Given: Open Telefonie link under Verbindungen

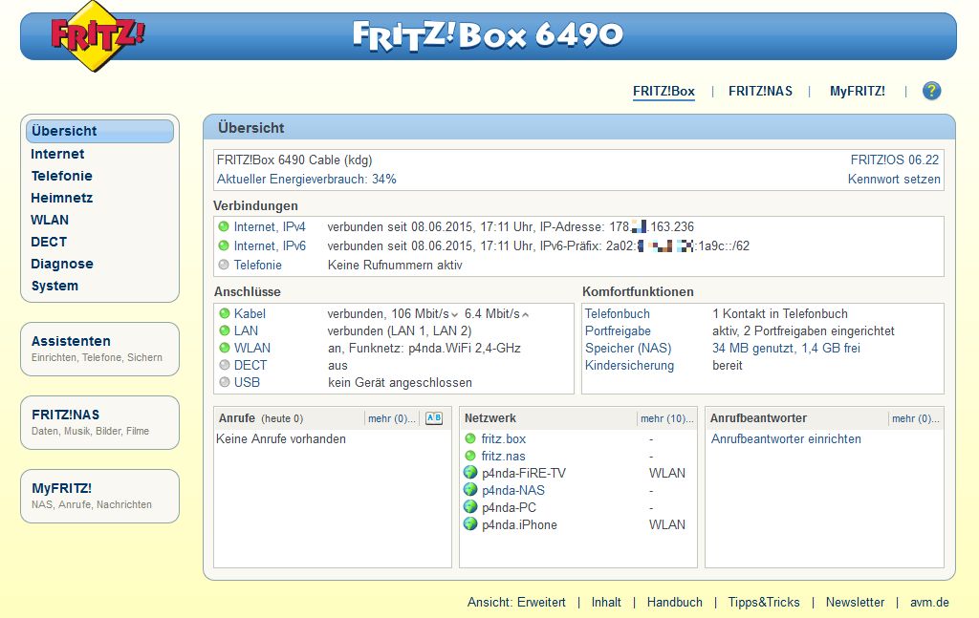Looking at the screenshot, I should [258, 265].
